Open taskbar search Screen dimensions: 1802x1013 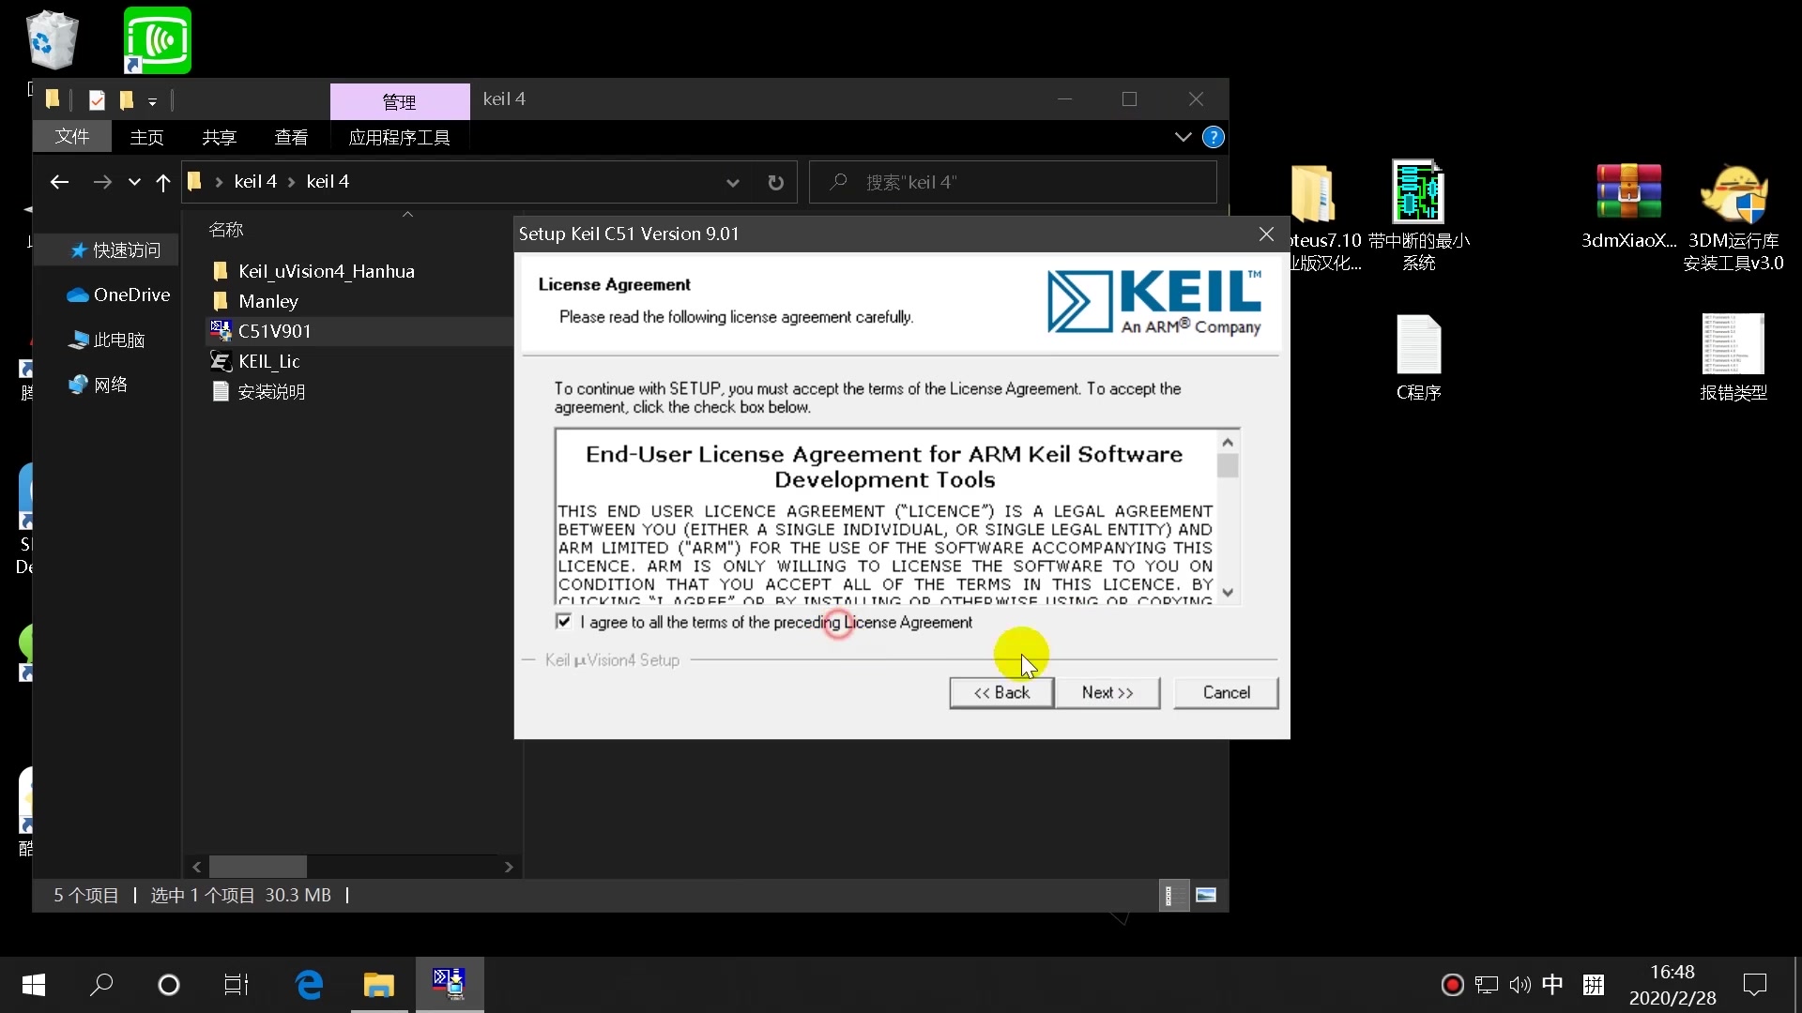(101, 985)
